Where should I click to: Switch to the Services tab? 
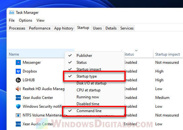(127, 28)
